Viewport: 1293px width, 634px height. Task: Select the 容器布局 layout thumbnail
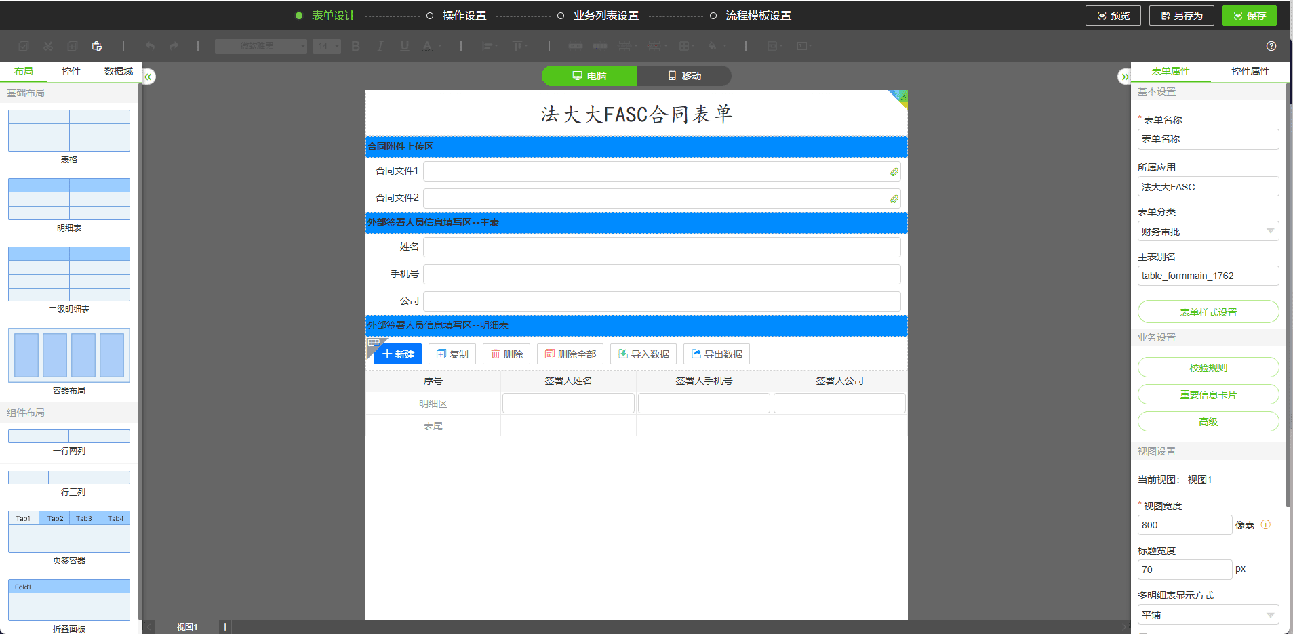coord(69,355)
